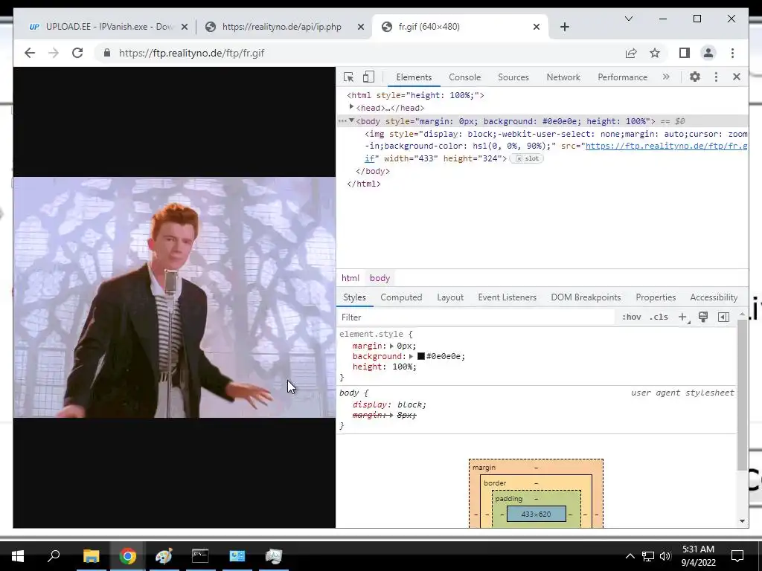The image size is (762, 571).
Task: Select html in the breadcrumb bar
Action: (350, 278)
